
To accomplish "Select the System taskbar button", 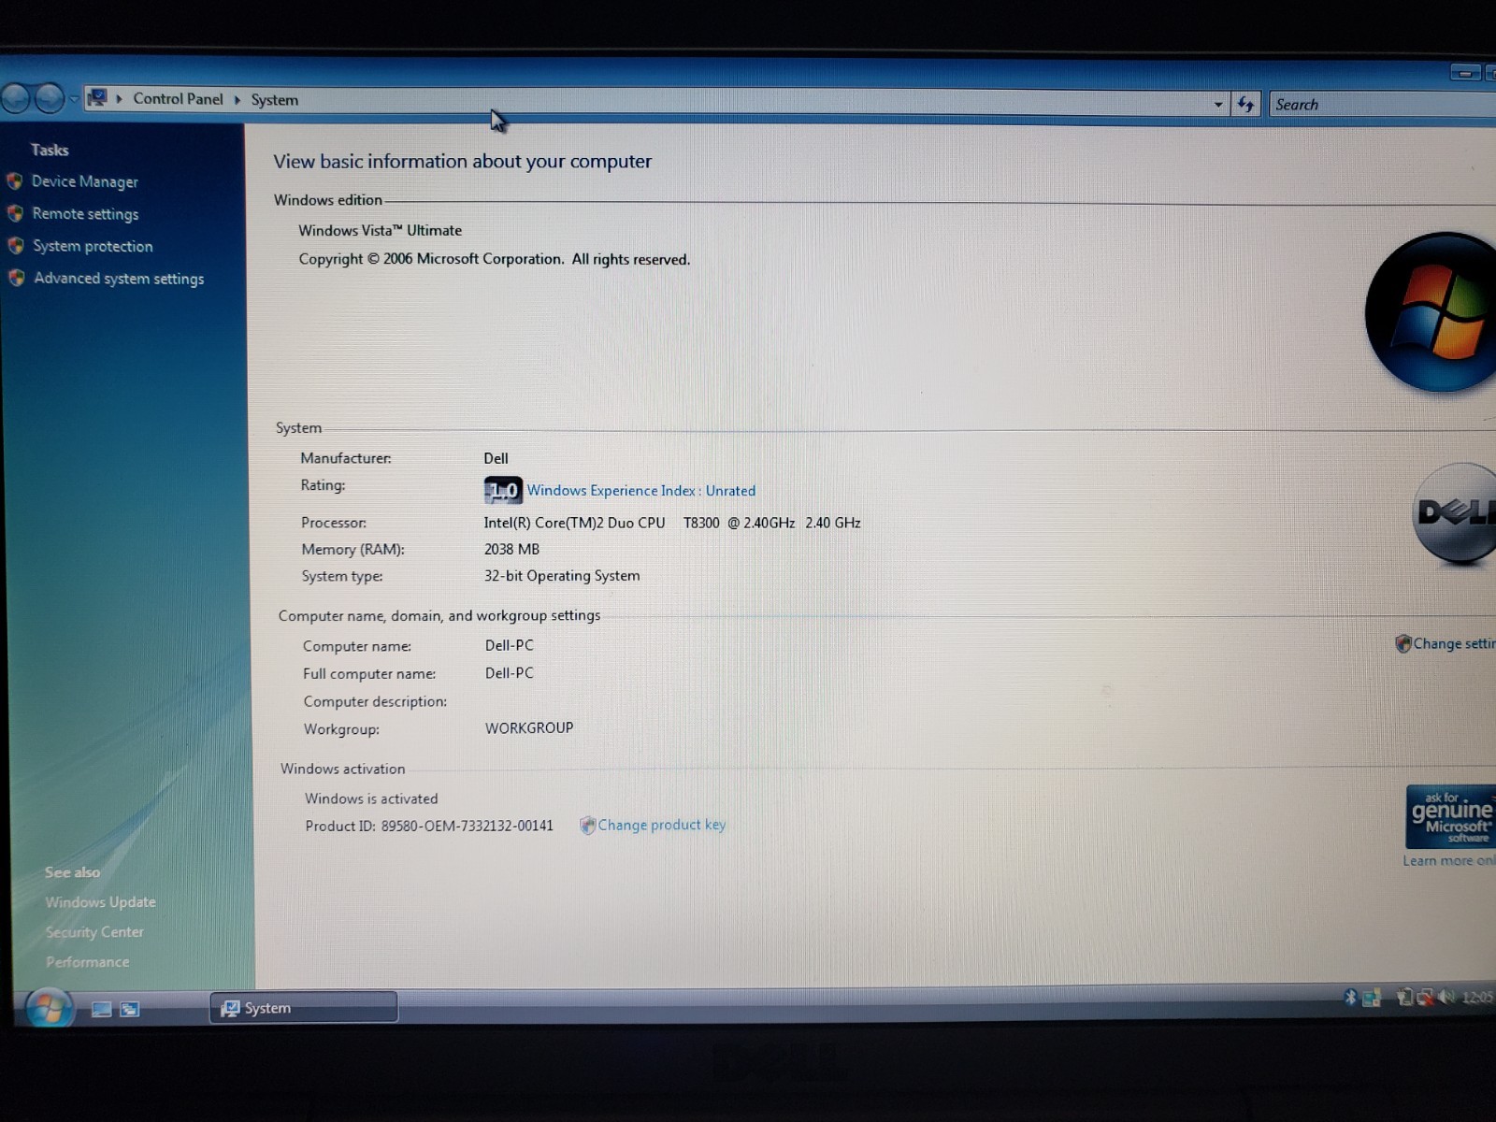I will click(304, 1007).
